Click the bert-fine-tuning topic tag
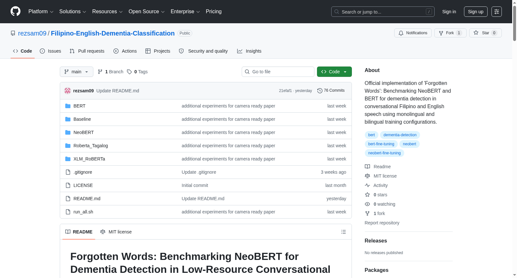517x278 pixels. [x=381, y=144]
